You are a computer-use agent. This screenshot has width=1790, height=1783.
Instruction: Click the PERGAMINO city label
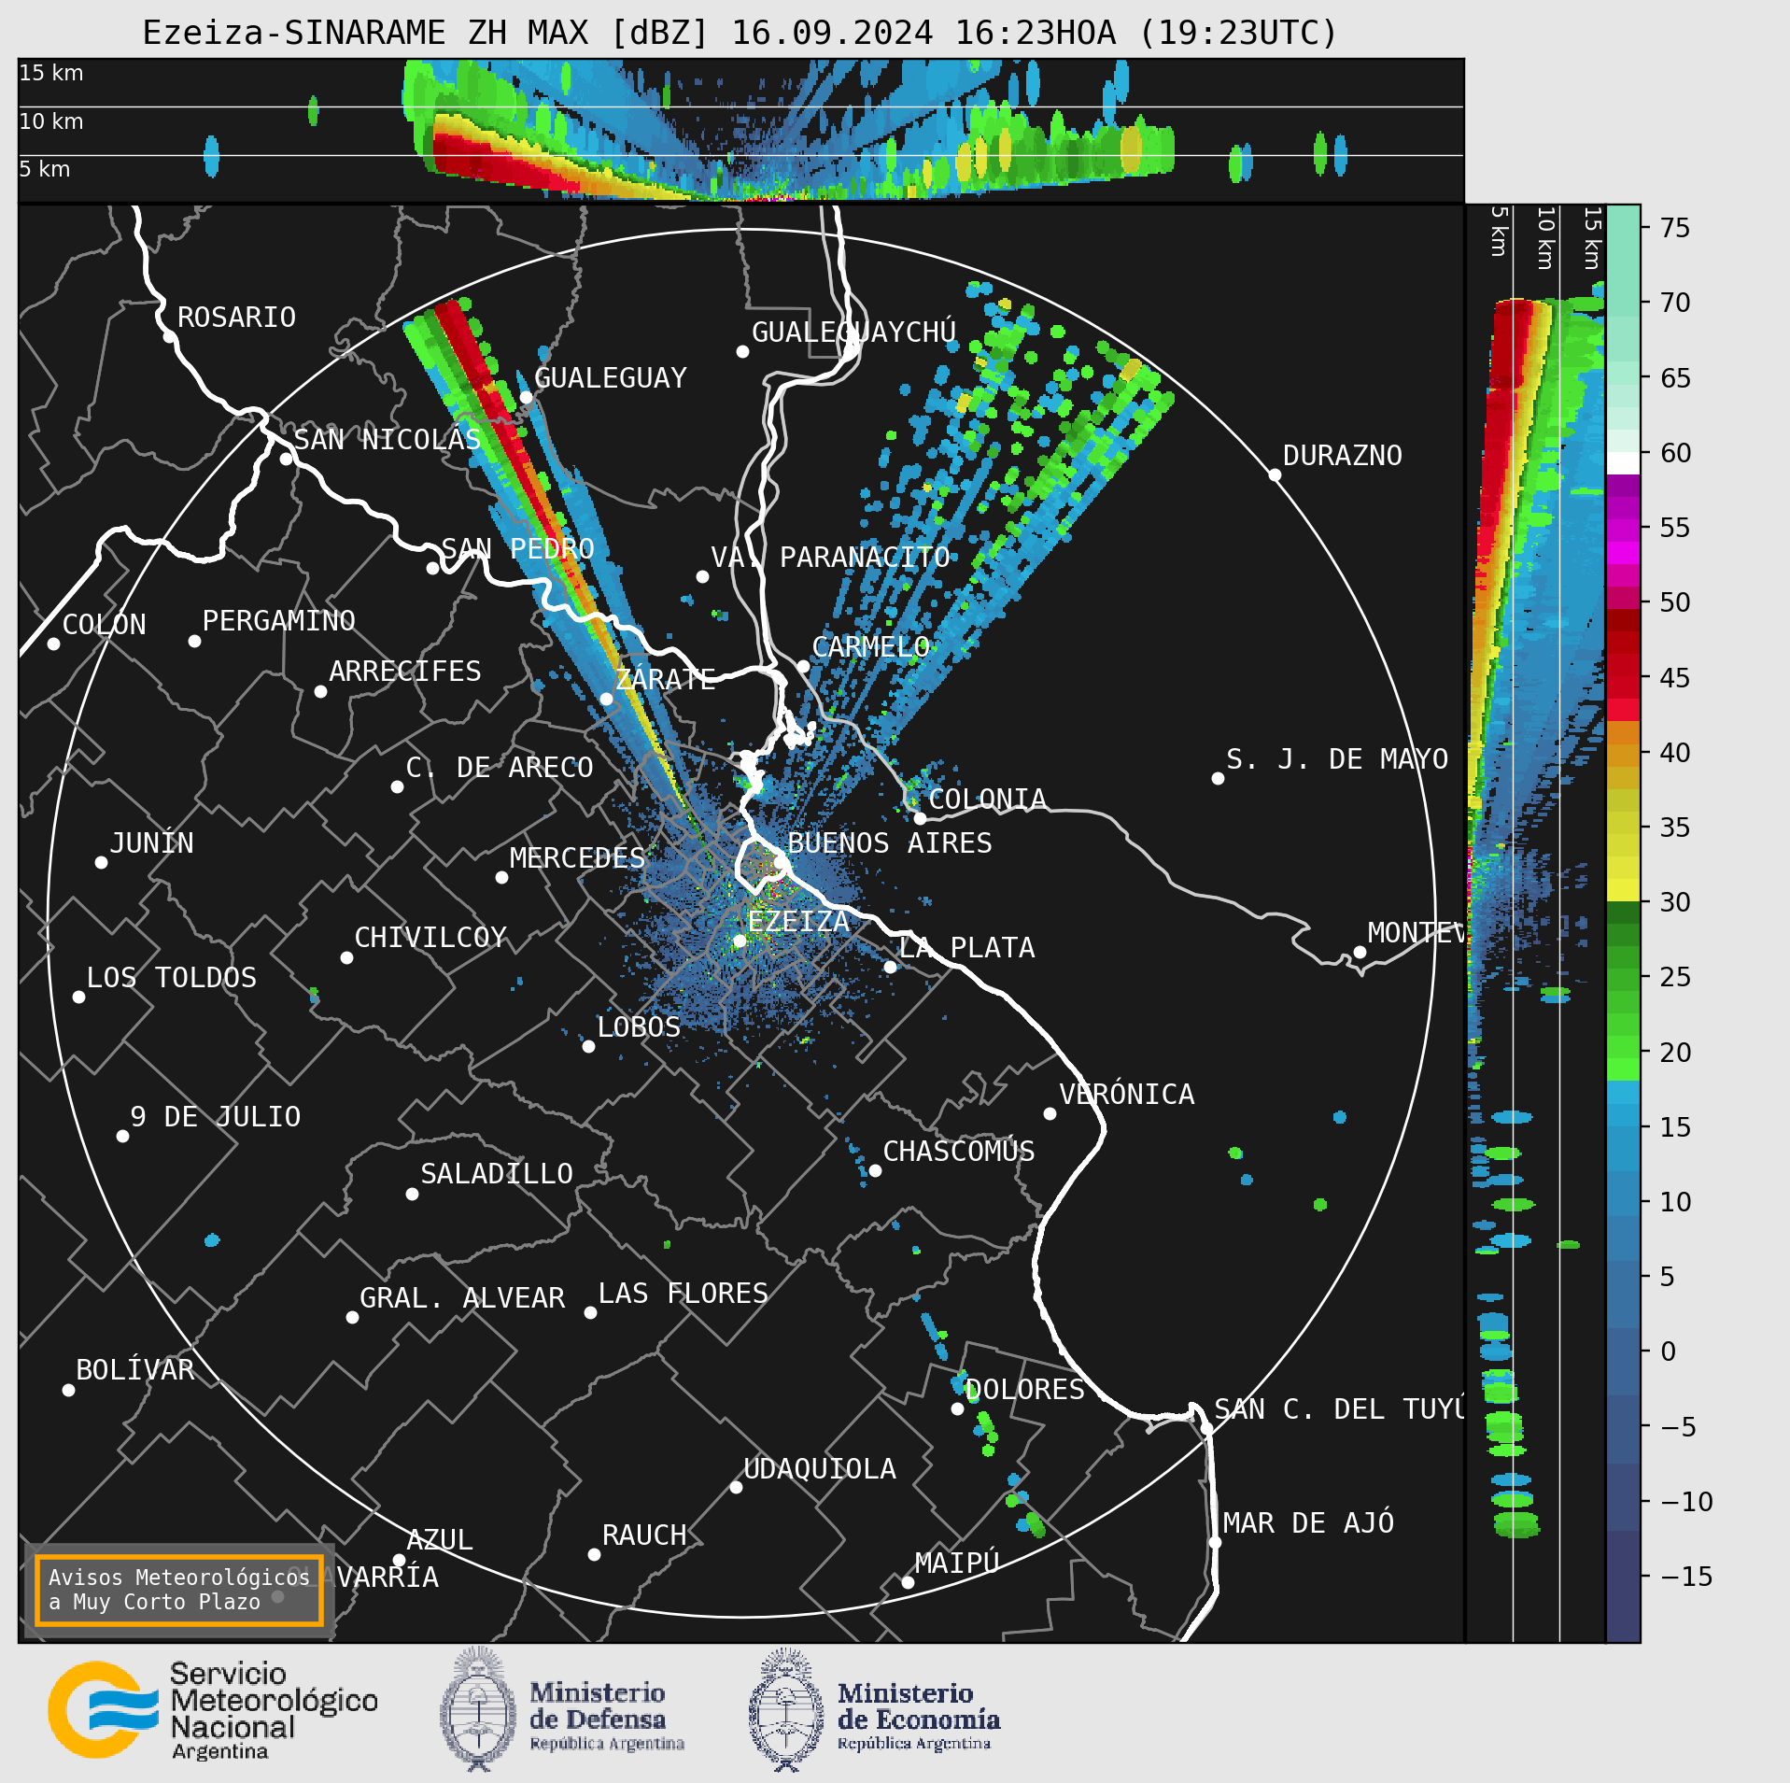278,620
